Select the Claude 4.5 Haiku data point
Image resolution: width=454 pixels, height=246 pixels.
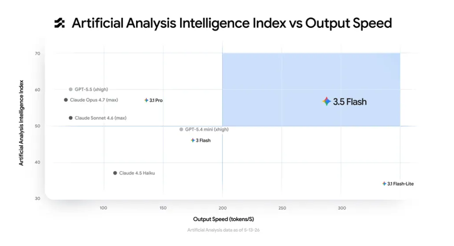(x=115, y=173)
